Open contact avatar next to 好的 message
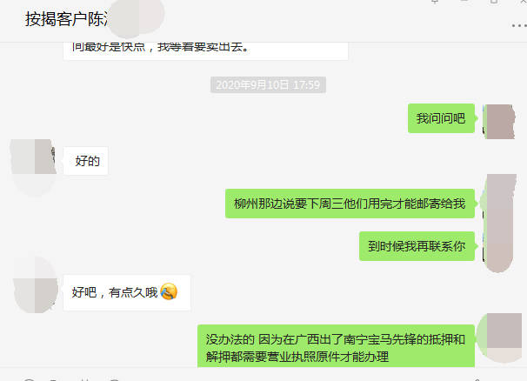Image resolution: width=527 pixels, height=381 pixels. [x=34, y=157]
